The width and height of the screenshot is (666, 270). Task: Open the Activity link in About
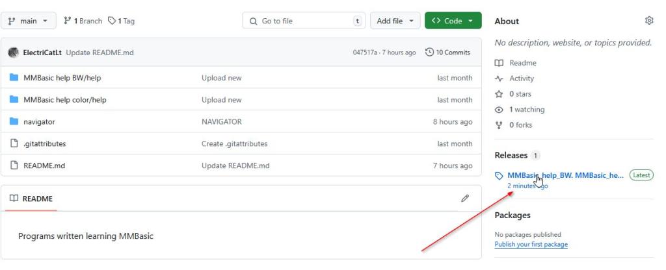pyautogui.click(x=521, y=79)
